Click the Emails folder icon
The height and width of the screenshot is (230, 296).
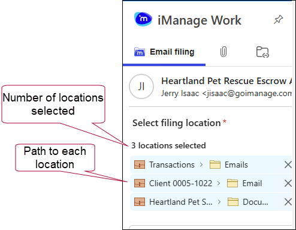[x=215, y=165]
